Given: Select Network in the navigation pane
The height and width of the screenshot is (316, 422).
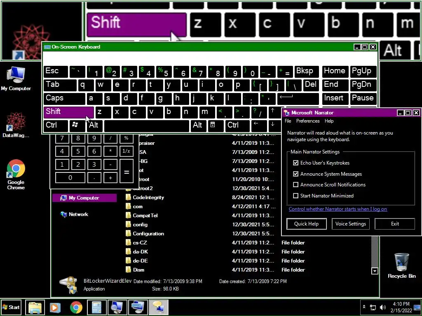Looking at the screenshot, I should tap(78, 214).
